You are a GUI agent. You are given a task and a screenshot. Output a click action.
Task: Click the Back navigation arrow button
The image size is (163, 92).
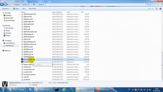(x=2, y=5)
